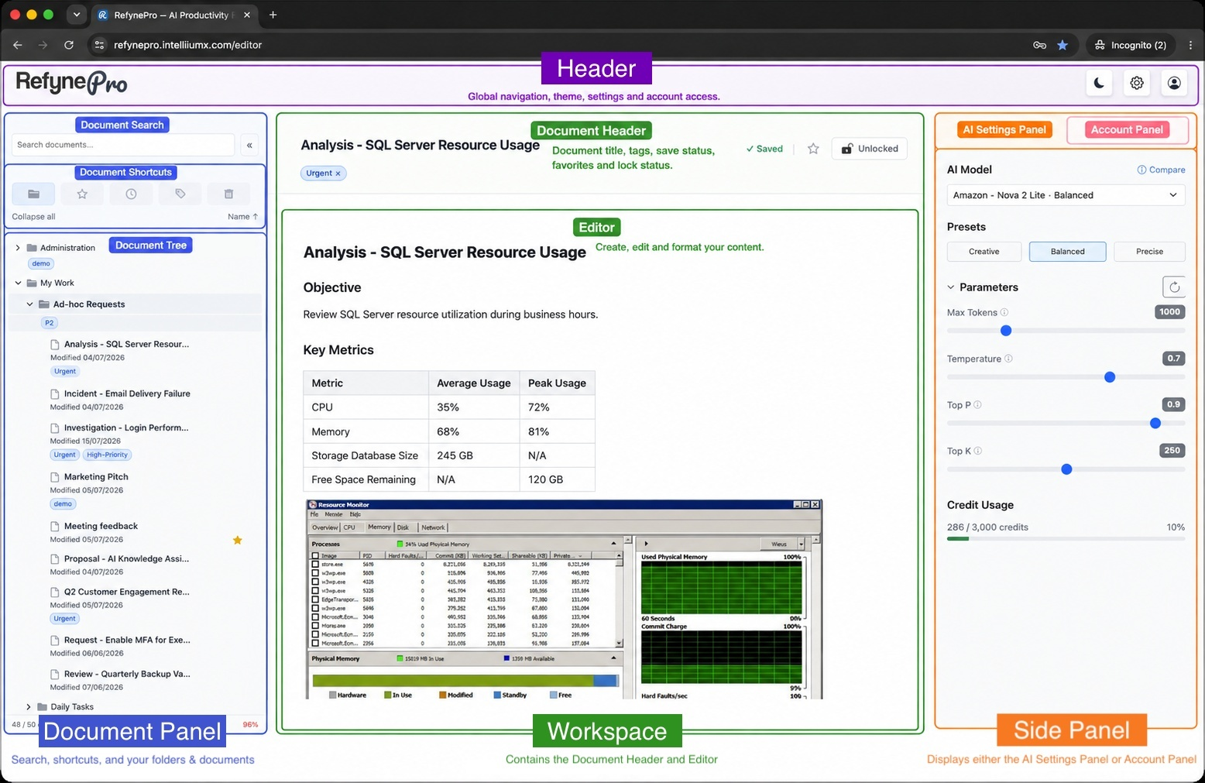Reload the page in the browser

69,45
